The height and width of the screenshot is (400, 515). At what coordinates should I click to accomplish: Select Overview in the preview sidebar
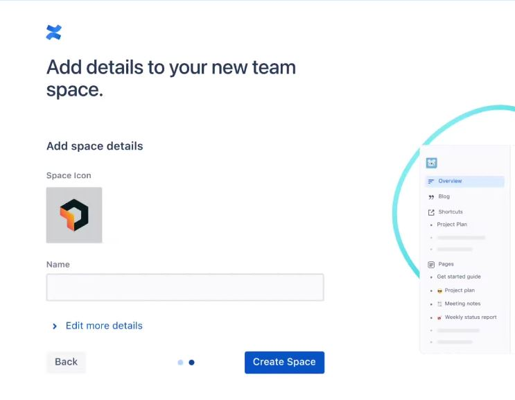point(465,181)
